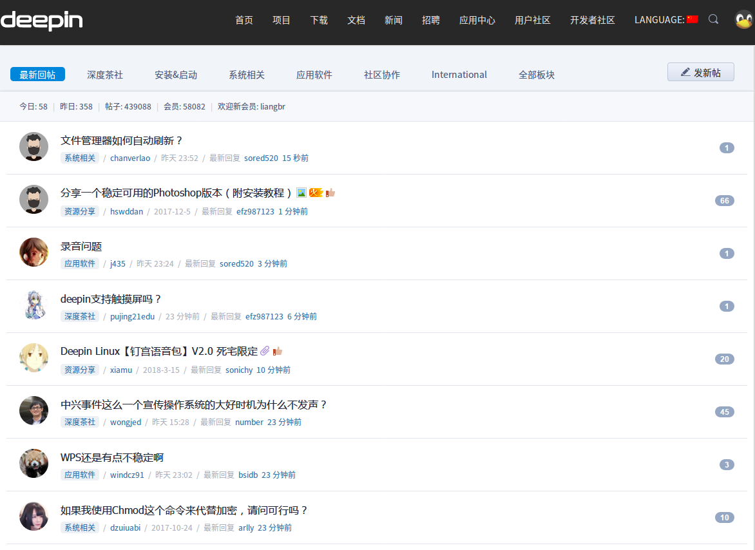This screenshot has height=550, width=755.
Task: Open the Photoshop版本 post title
Action: tap(177, 193)
